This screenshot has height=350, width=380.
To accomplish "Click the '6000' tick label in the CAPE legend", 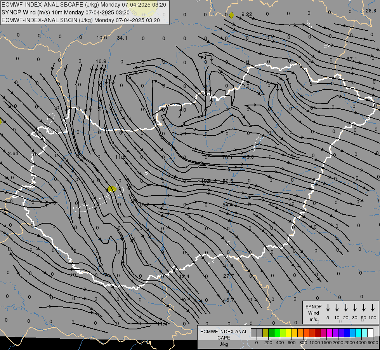I will 373,343.
